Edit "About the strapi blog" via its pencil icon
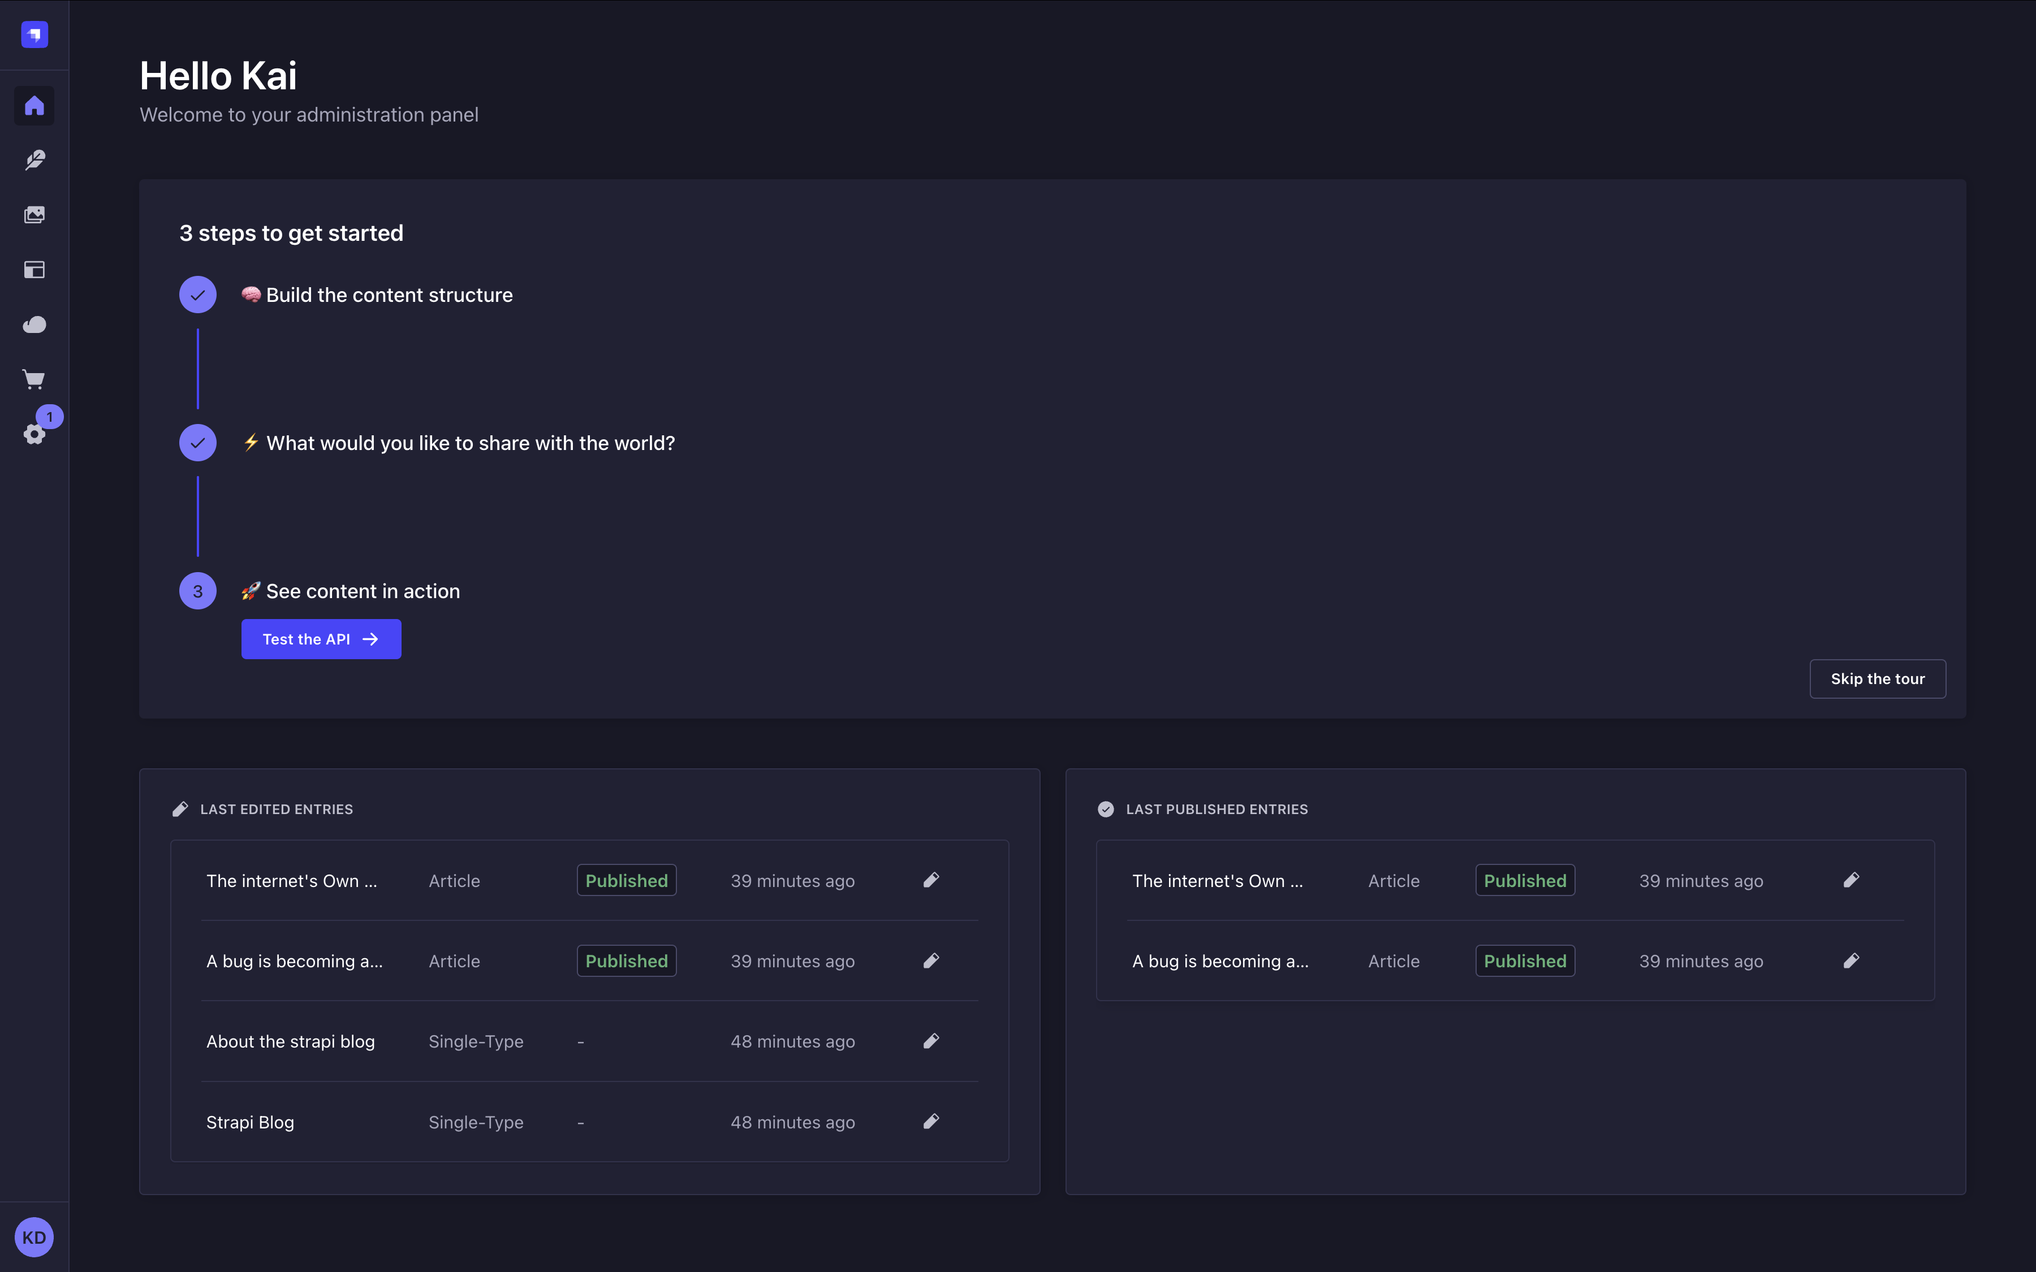 tap(931, 1041)
